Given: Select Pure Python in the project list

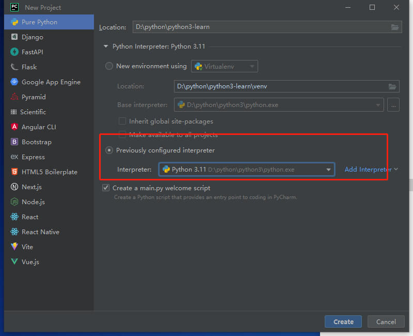Looking at the screenshot, I should [x=39, y=22].
